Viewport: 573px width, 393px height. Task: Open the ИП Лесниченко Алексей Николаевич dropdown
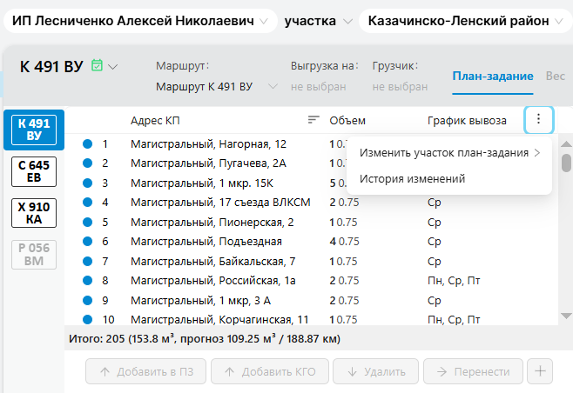139,21
